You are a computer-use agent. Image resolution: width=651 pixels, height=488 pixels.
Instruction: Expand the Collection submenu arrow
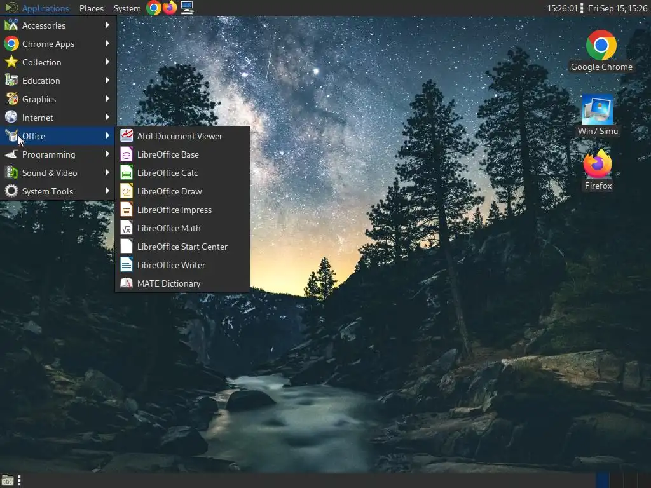click(107, 62)
